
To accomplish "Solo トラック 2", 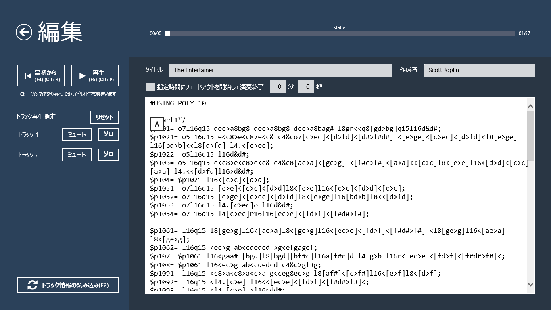I will coord(109,155).
